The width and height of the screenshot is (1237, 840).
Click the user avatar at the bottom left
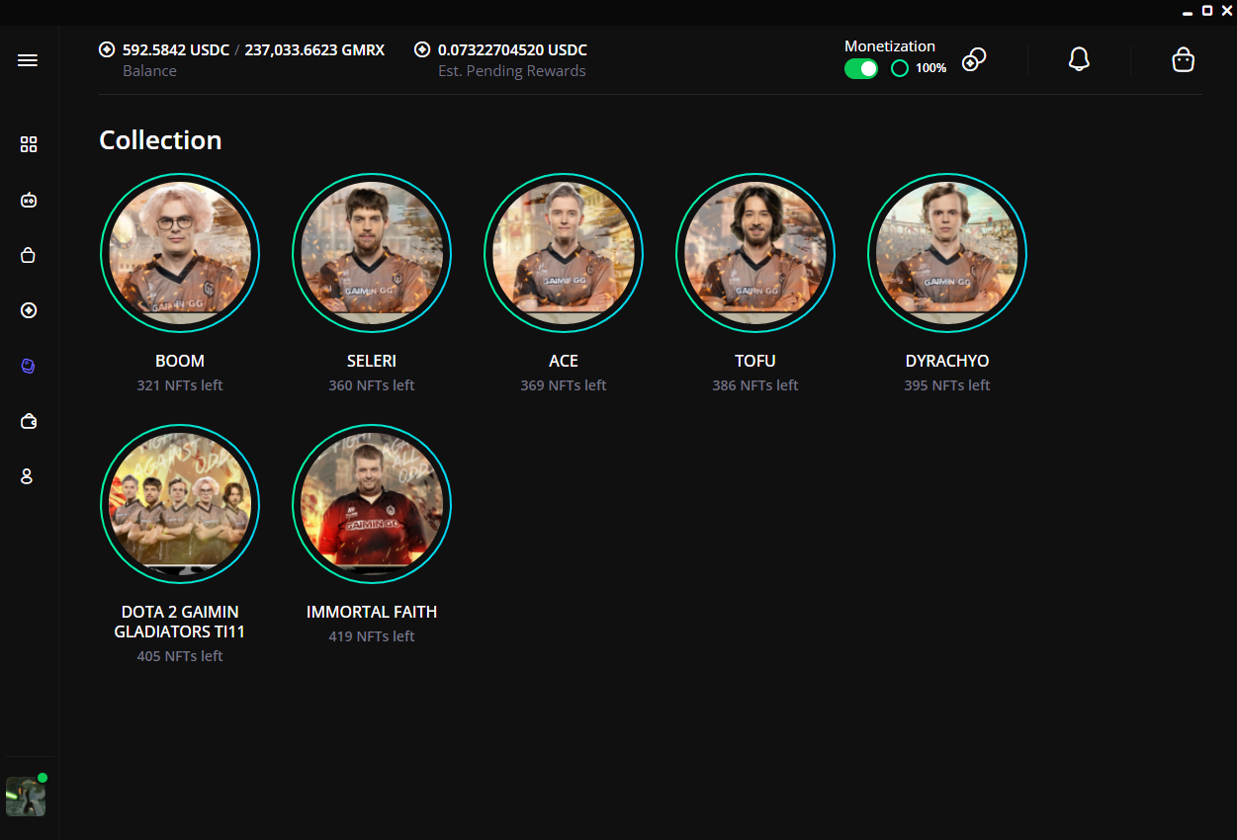click(26, 797)
